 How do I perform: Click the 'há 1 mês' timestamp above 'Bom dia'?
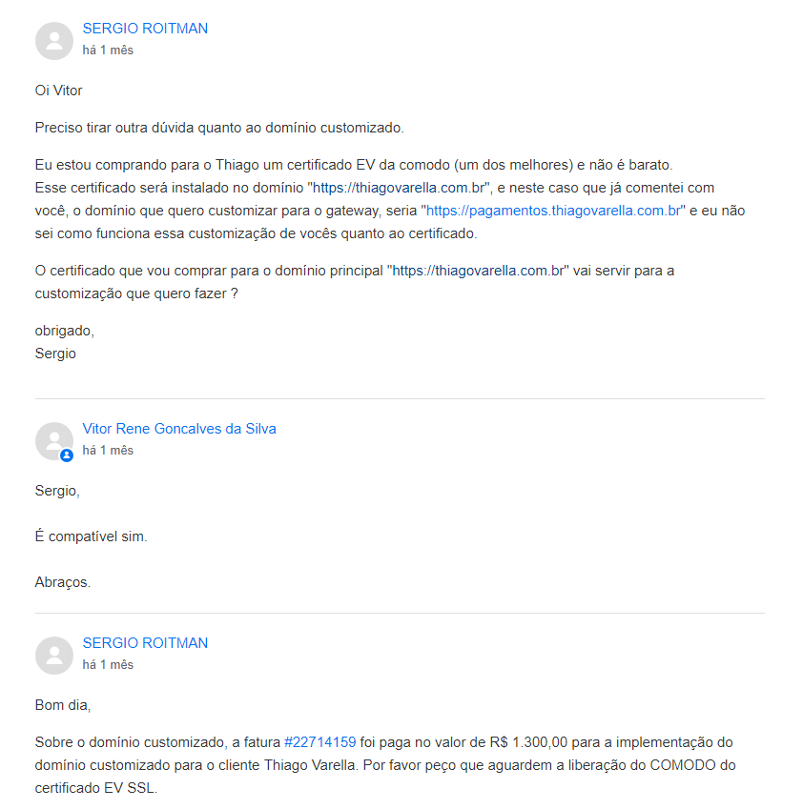coord(108,664)
